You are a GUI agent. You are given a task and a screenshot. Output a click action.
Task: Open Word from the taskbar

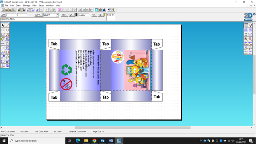point(111,141)
